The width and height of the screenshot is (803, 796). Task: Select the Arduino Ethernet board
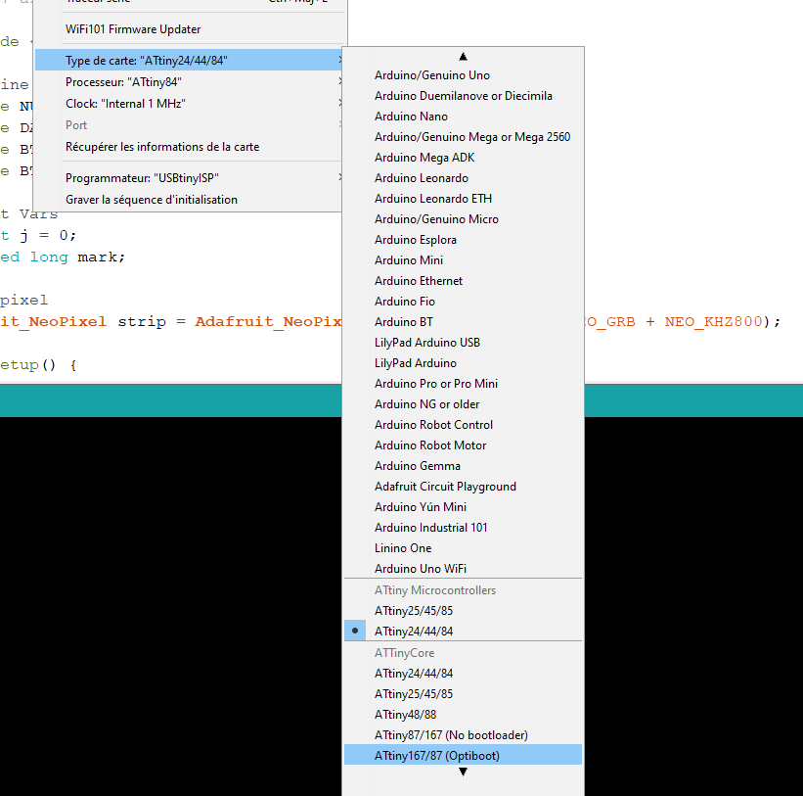coord(463,281)
